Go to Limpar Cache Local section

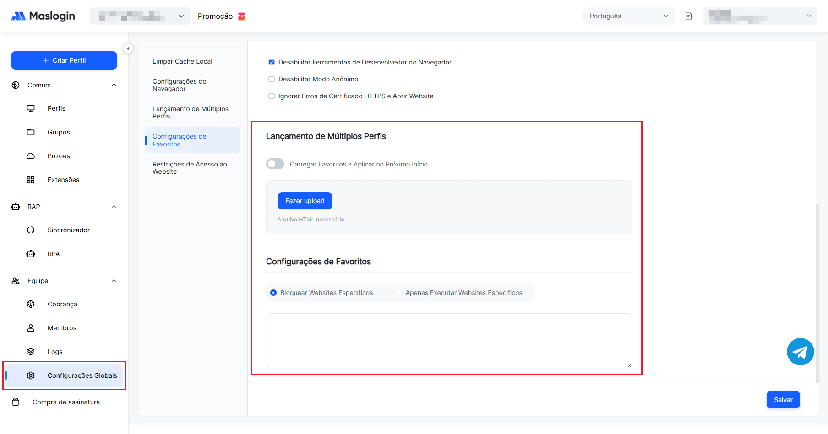click(182, 61)
